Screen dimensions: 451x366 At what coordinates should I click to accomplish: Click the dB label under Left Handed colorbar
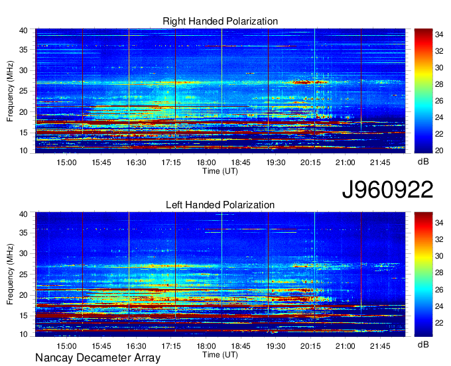pos(423,344)
